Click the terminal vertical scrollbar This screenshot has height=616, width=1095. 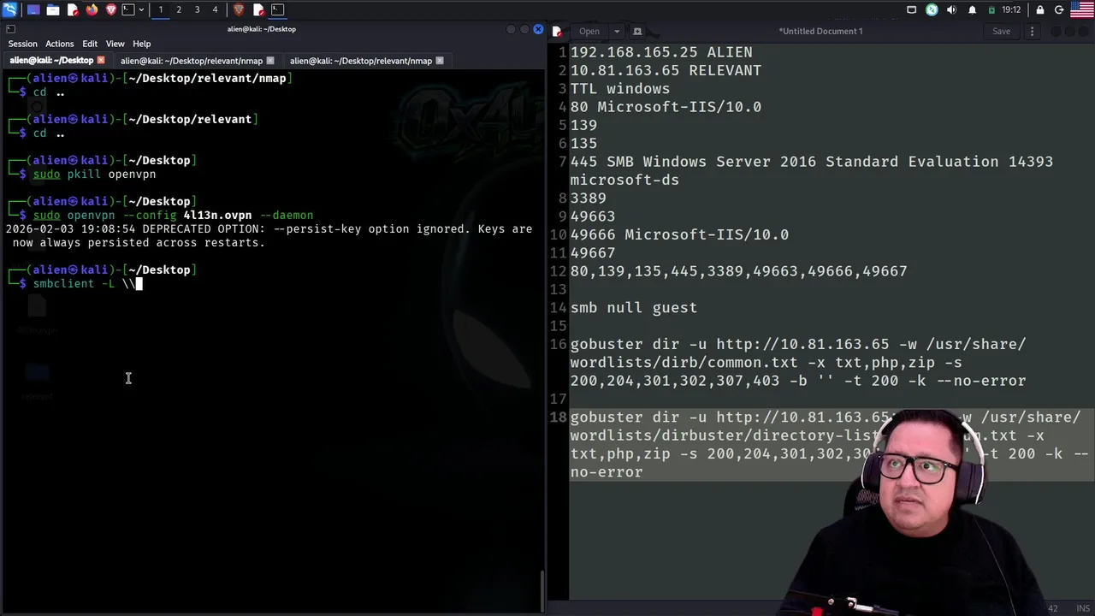coord(542,590)
